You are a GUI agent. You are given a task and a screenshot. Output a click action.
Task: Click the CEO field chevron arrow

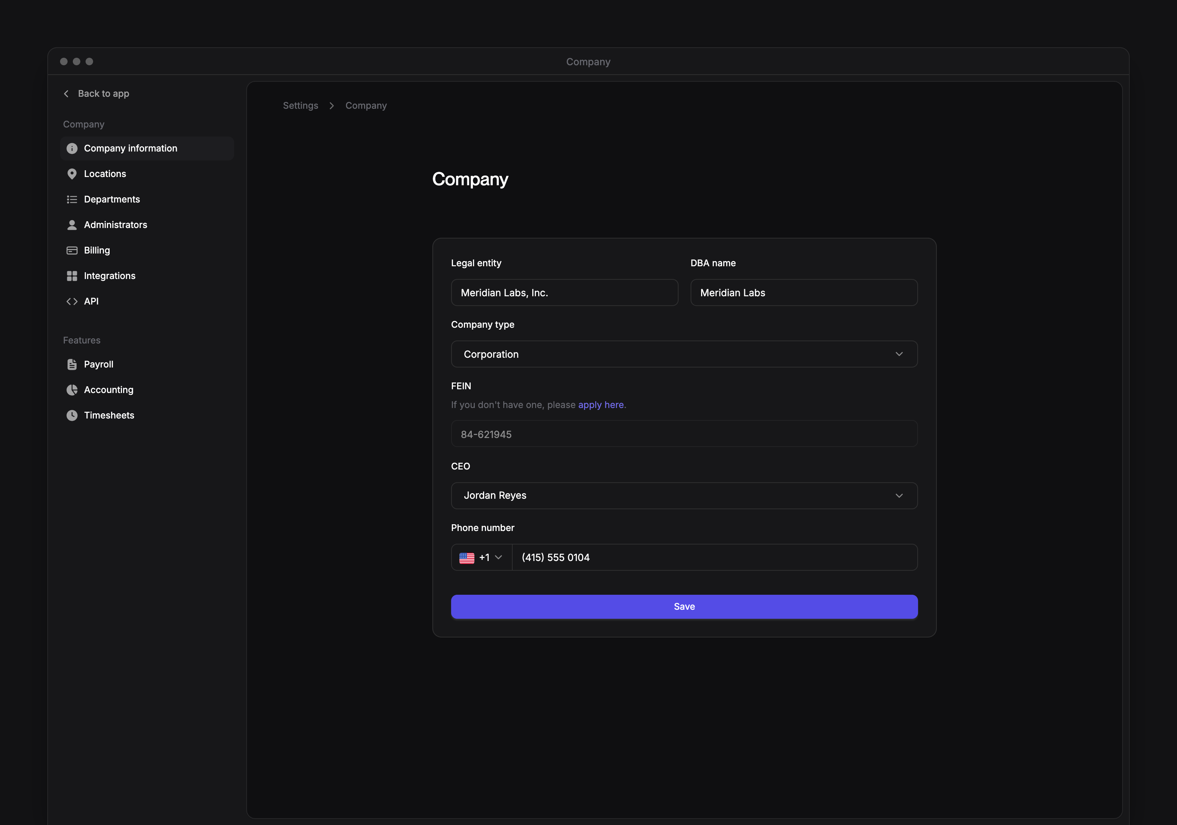click(899, 496)
